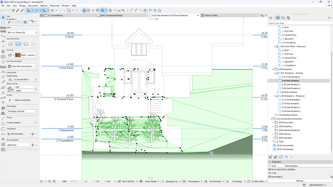This screenshot has height=187, width=333.
Task: Click the eyedropper Pick Up Parameters icon
Action: coord(18,10)
